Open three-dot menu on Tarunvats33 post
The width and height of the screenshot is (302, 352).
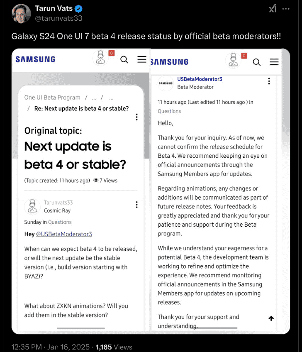[x=136, y=205]
